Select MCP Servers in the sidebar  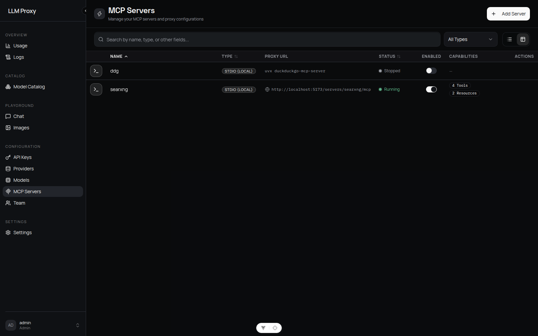pyautogui.click(x=43, y=192)
